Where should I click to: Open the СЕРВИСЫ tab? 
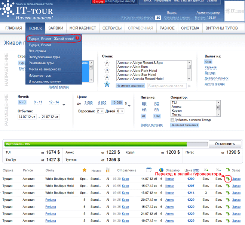112,28
